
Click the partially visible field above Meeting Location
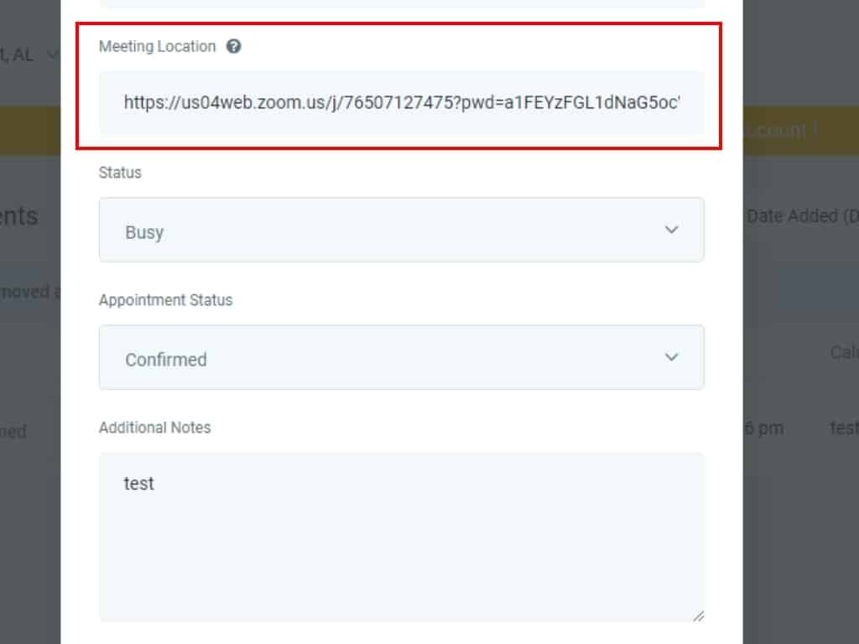pos(401,3)
